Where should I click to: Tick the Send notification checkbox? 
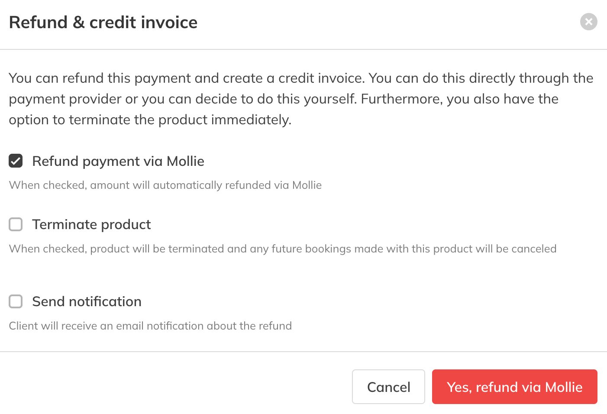16,301
